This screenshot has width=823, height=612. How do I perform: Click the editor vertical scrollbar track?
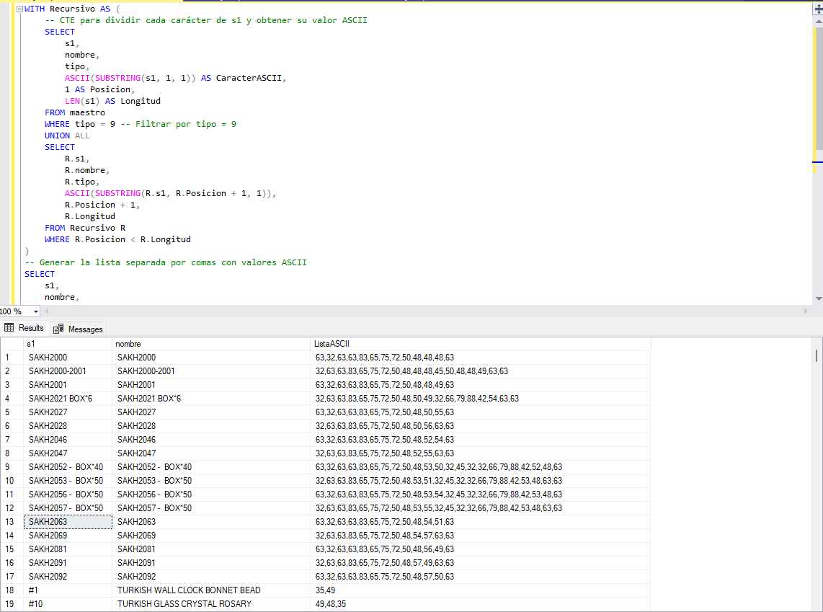pos(817,231)
